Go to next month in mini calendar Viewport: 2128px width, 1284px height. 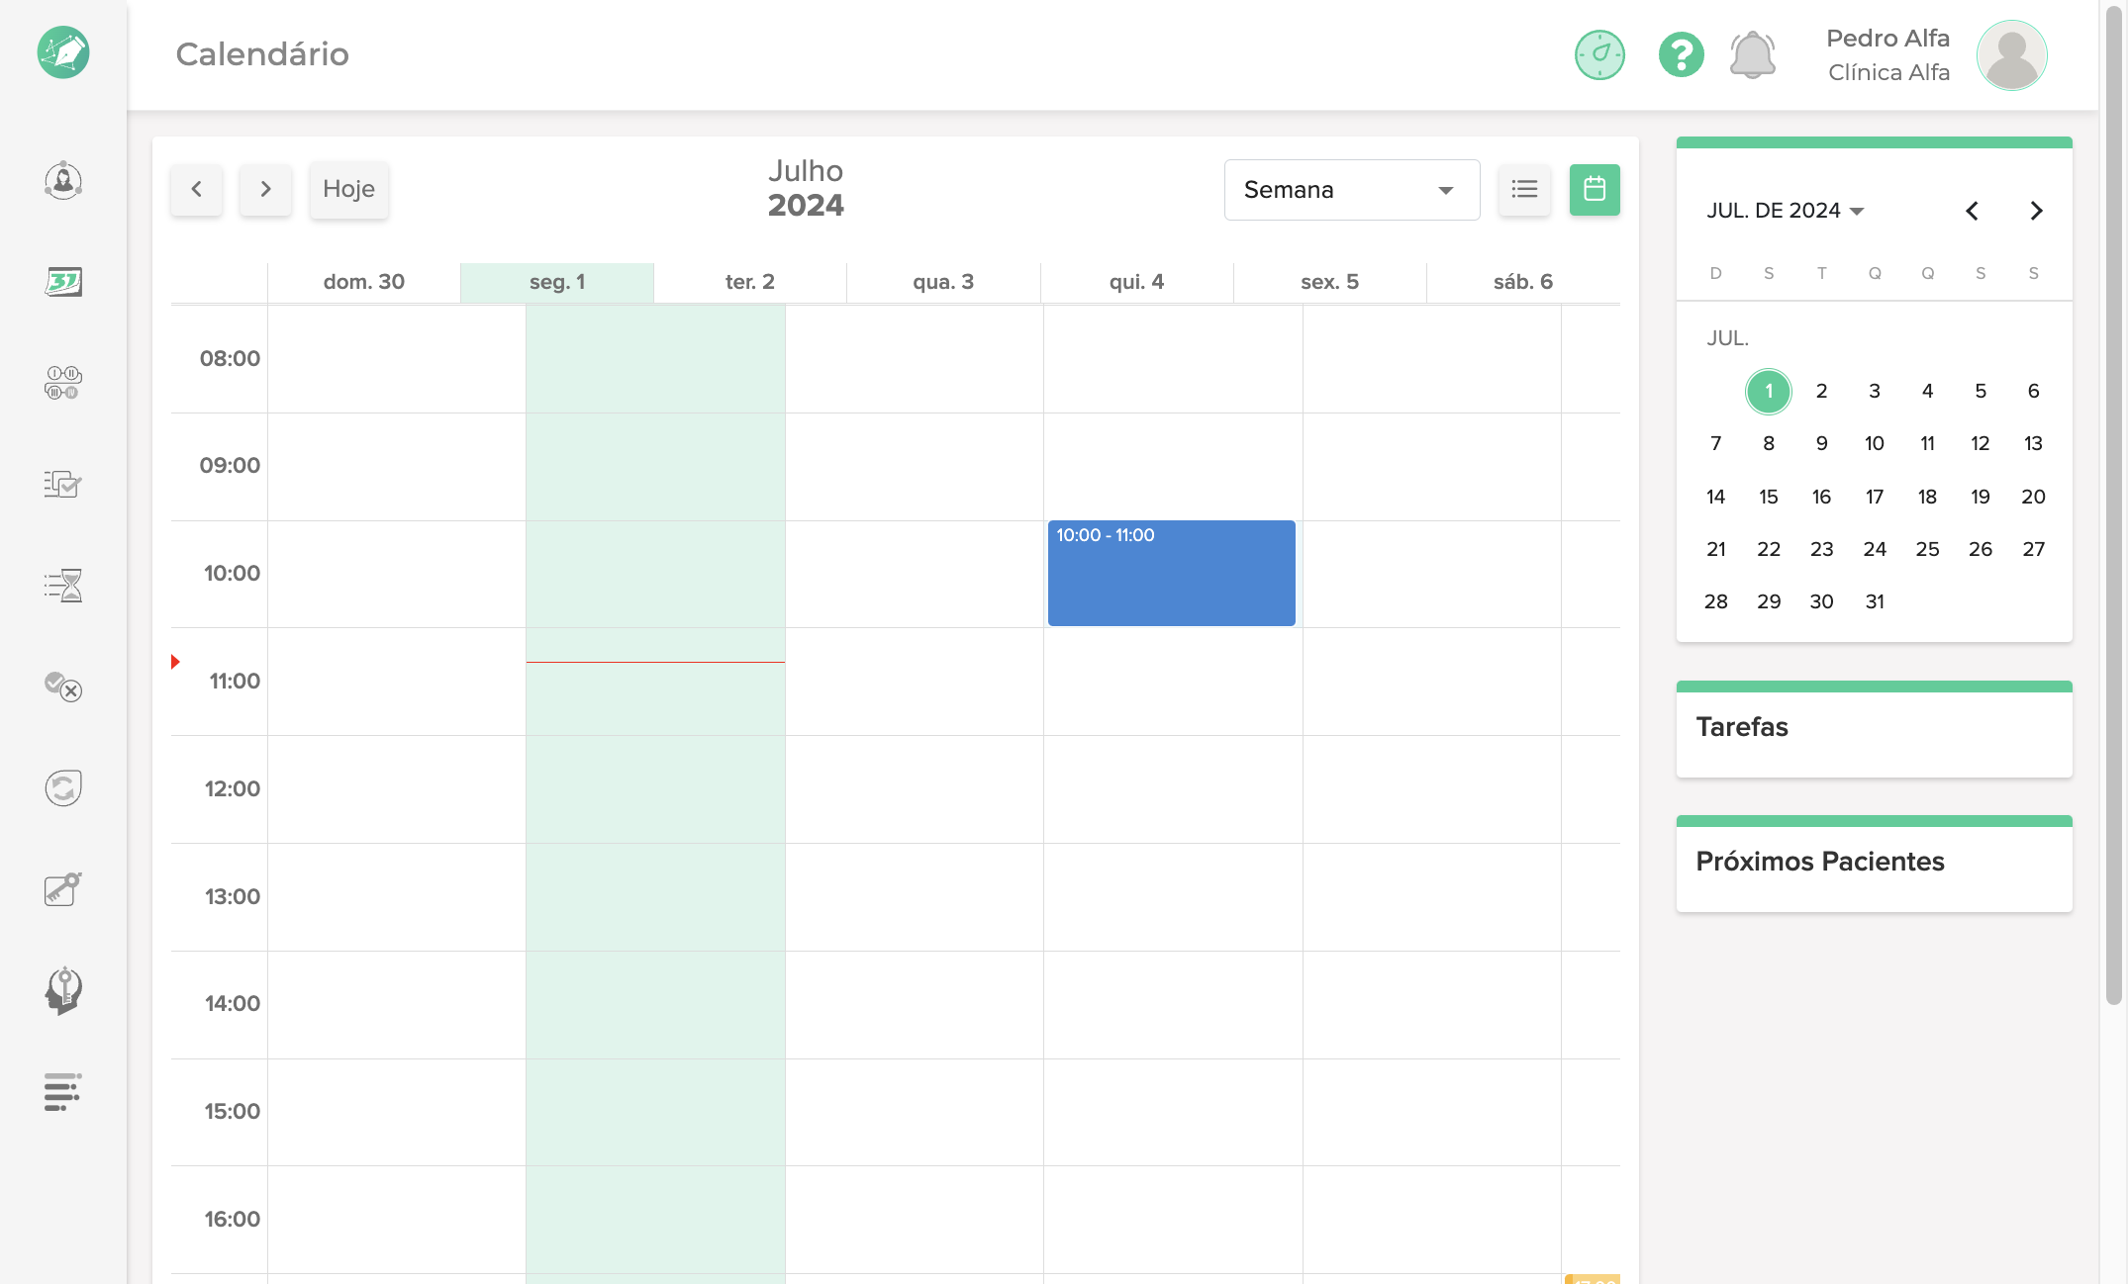pyautogui.click(x=2036, y=211)
